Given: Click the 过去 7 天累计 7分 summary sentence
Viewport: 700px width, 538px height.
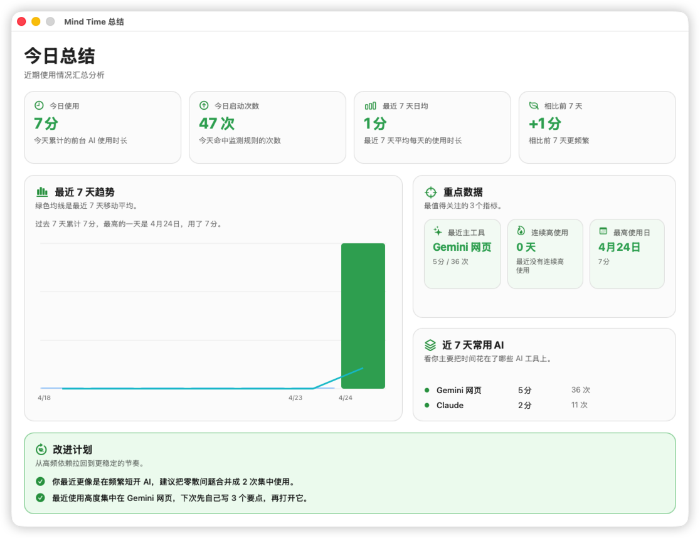Looking at the screenshot, I should click(129, 224).
